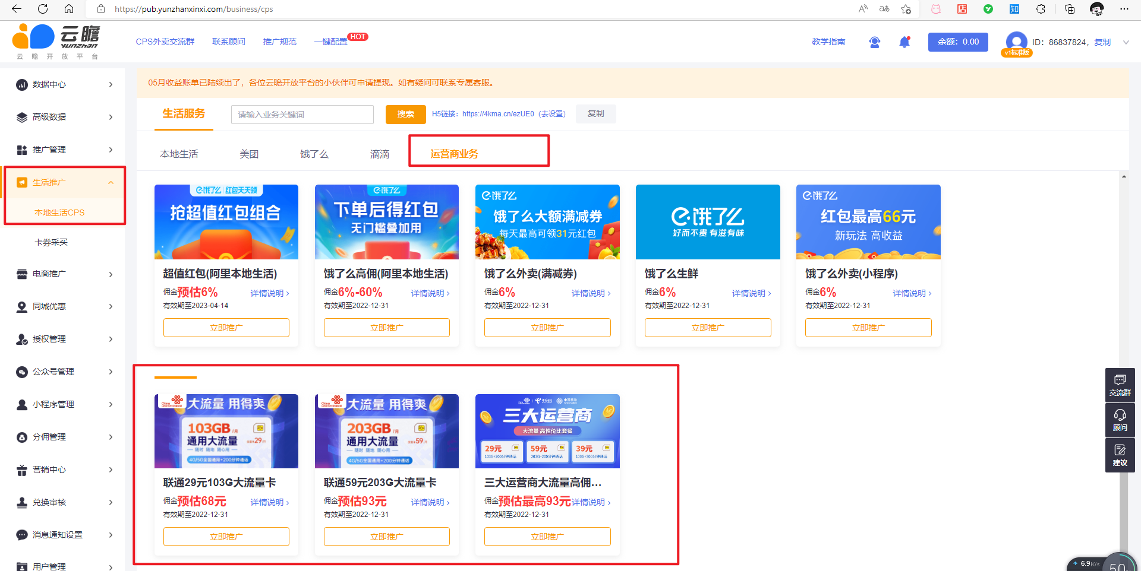The height and width of the screenshot is (571, 1141).
Task: Expand the 同城优惠 menu chevron
Action: click(x=111, y=306)
